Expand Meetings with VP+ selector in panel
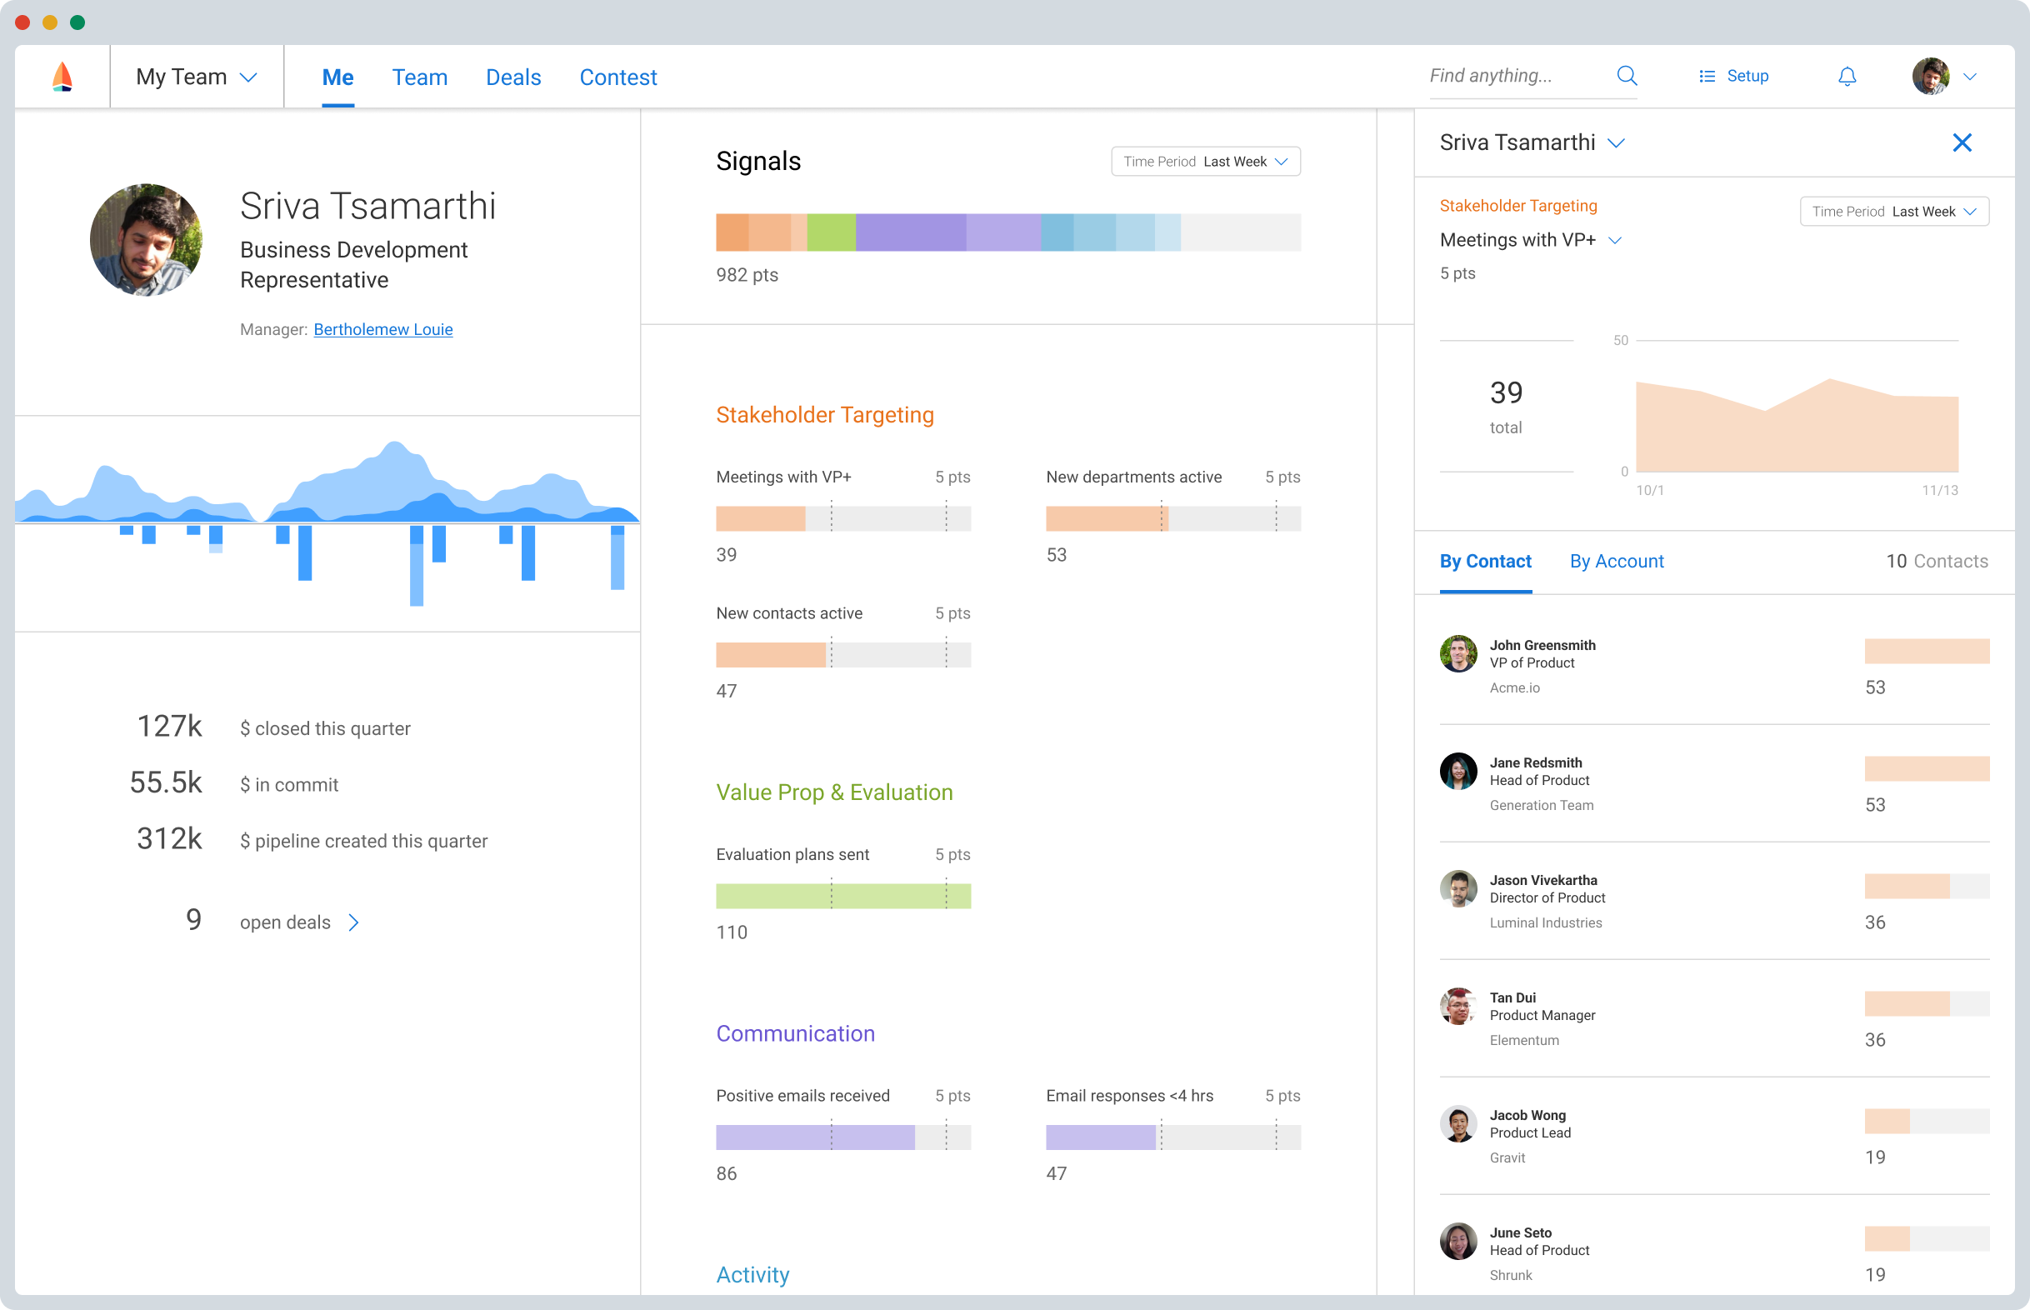 [x=1615, y=241]
